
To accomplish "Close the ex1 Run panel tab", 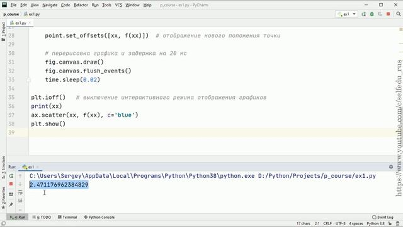I will coord(38,166).
